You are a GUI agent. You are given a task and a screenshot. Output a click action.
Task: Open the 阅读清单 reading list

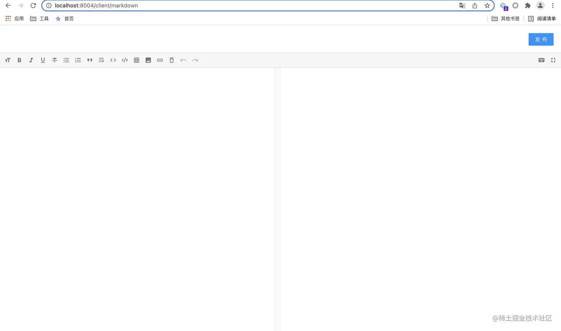tap(542, 19)
